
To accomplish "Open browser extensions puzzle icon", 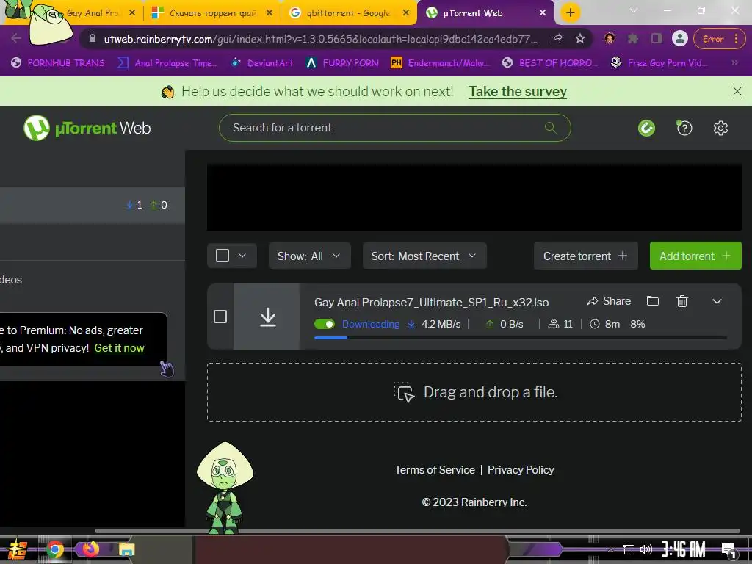I will (x=633, y=39).
